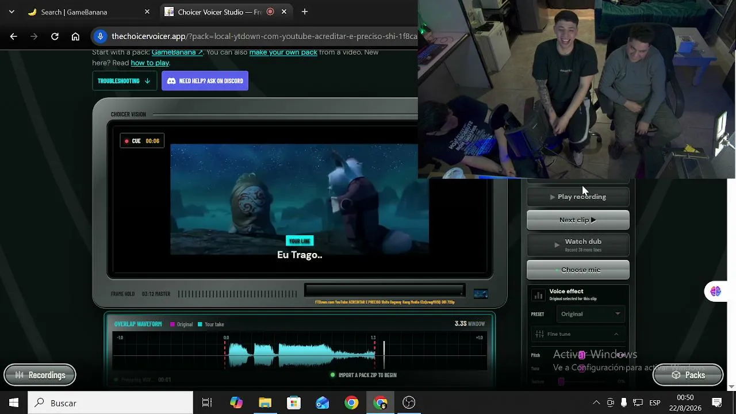Click the 'YOUR LINE' label
The image size is (736, 414).
[x=300, y=241]
